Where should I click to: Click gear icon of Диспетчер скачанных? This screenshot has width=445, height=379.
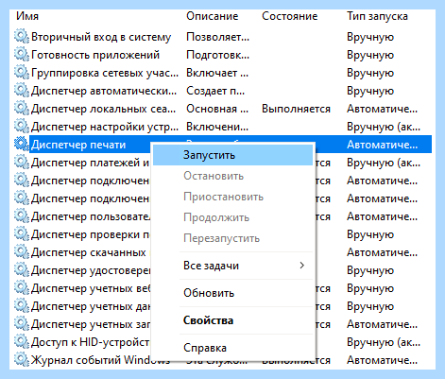pos(22,252)
